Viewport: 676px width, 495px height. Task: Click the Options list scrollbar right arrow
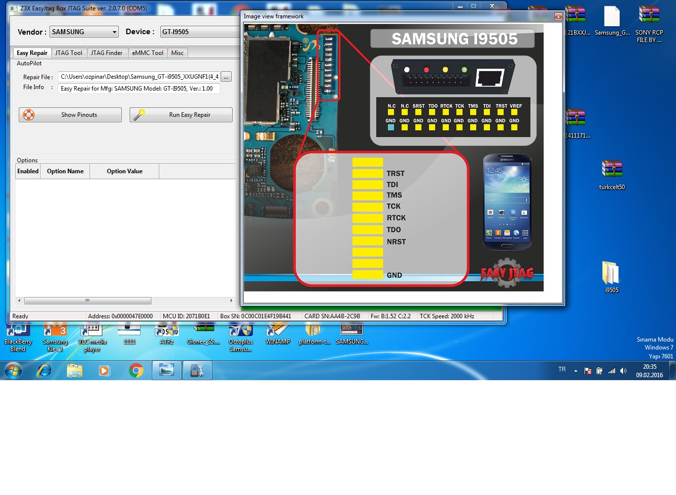[x=231, y=300]
